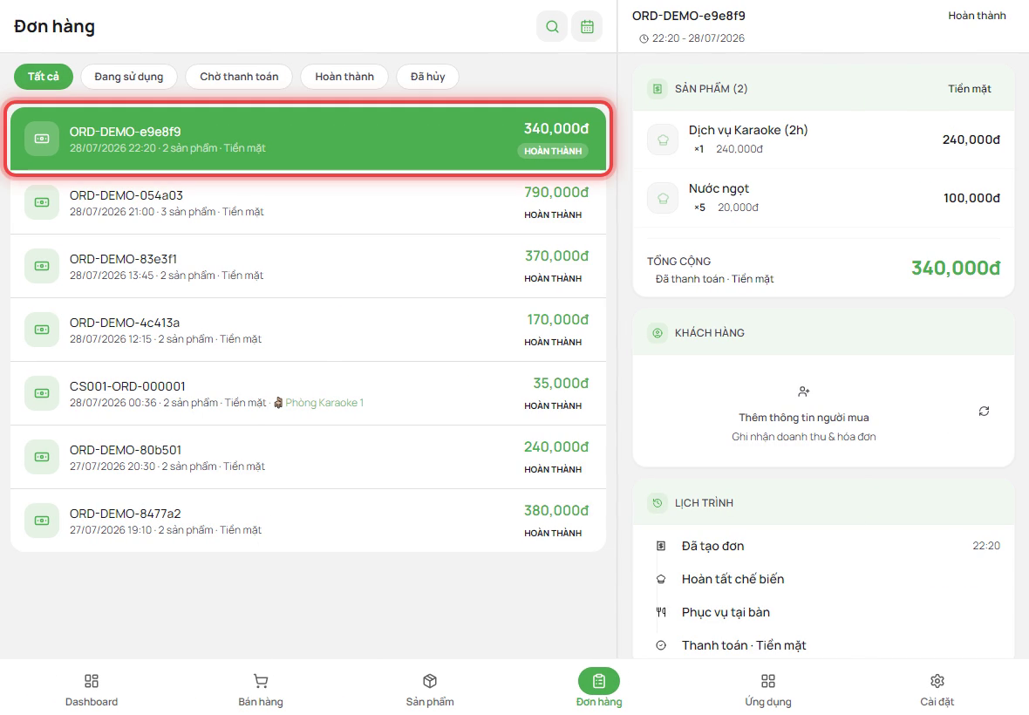Click Dịch vụ Karaoke (2h) product icon
Screen dimensions: 1029x715
pos(663,139)
